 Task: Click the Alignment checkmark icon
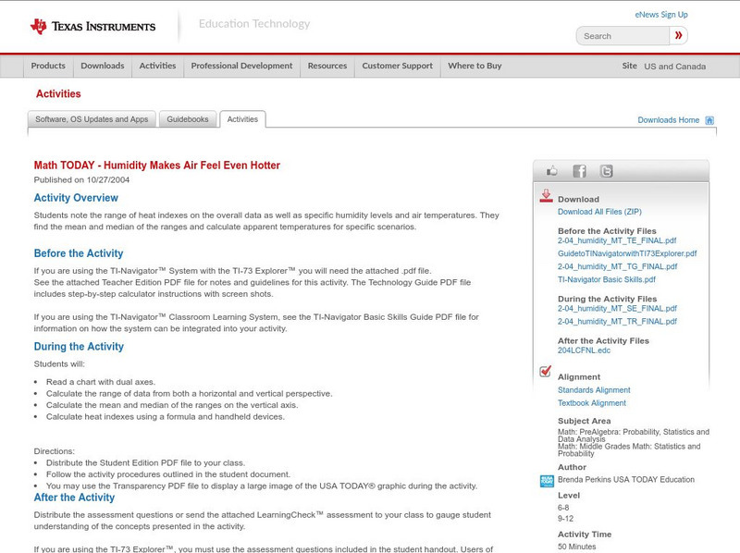point(546,372)
